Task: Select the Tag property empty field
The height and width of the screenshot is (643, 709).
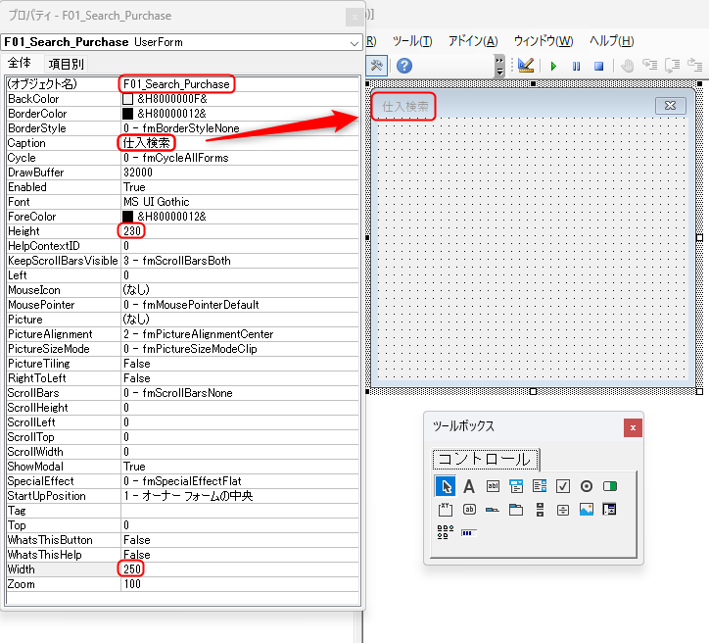Action: point(240,511)
